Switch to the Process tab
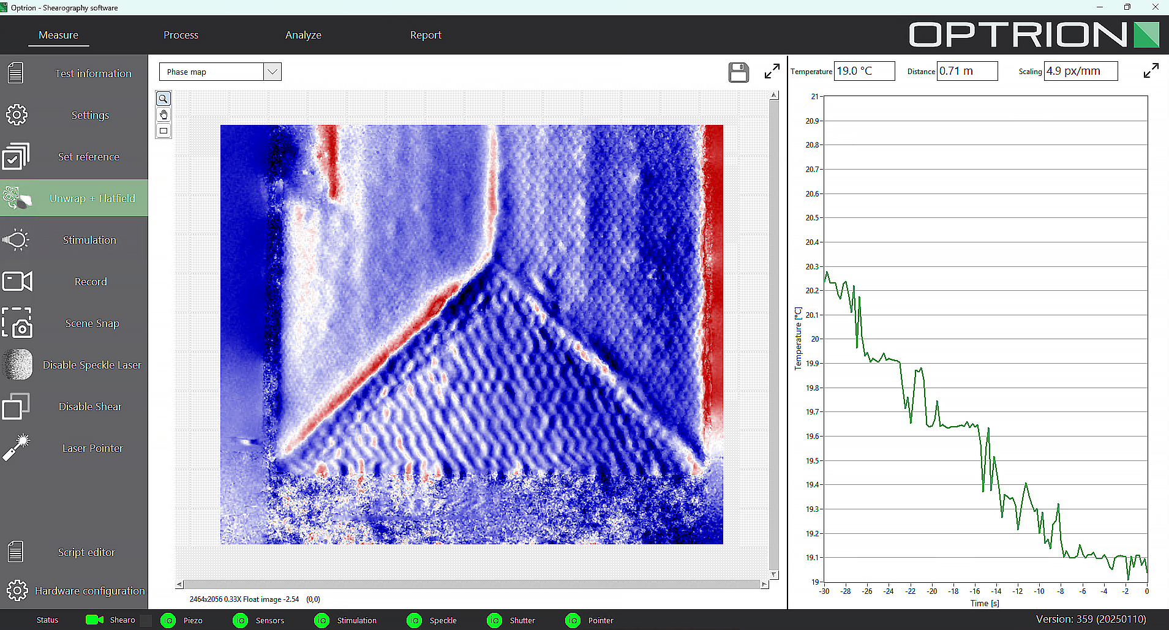Image resolution: width=1169 pixels, height=630 pixels. (181, 35)
